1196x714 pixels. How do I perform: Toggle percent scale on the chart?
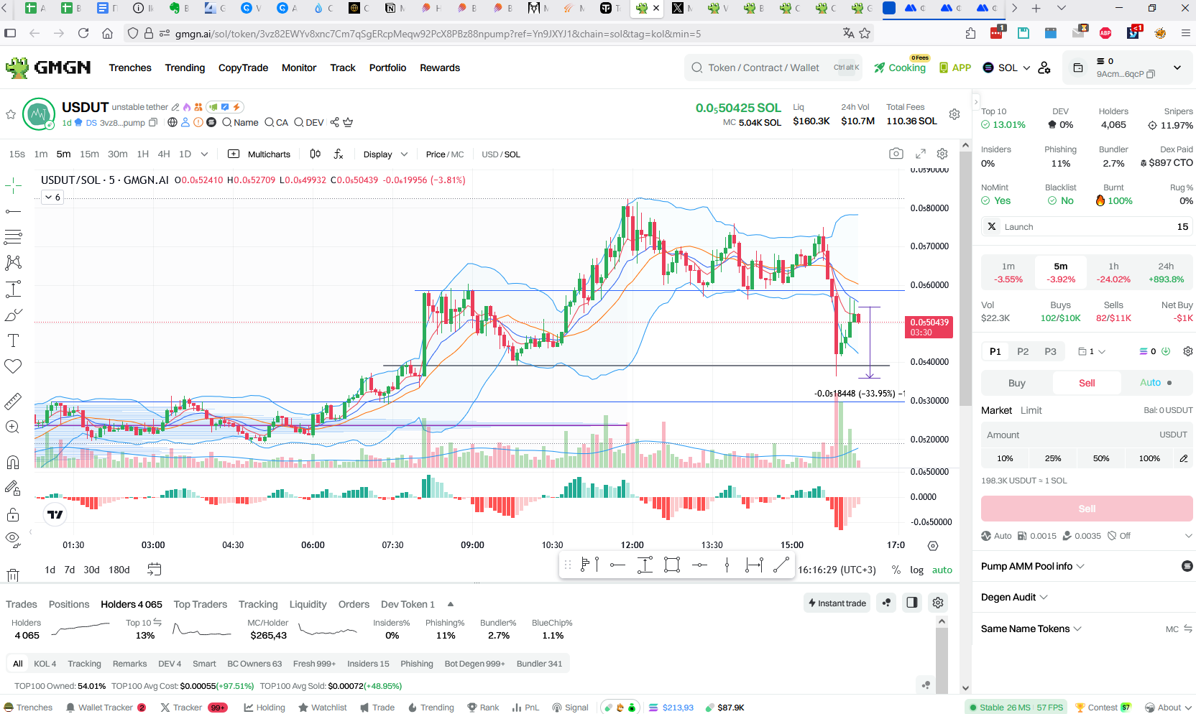point(896,570)
